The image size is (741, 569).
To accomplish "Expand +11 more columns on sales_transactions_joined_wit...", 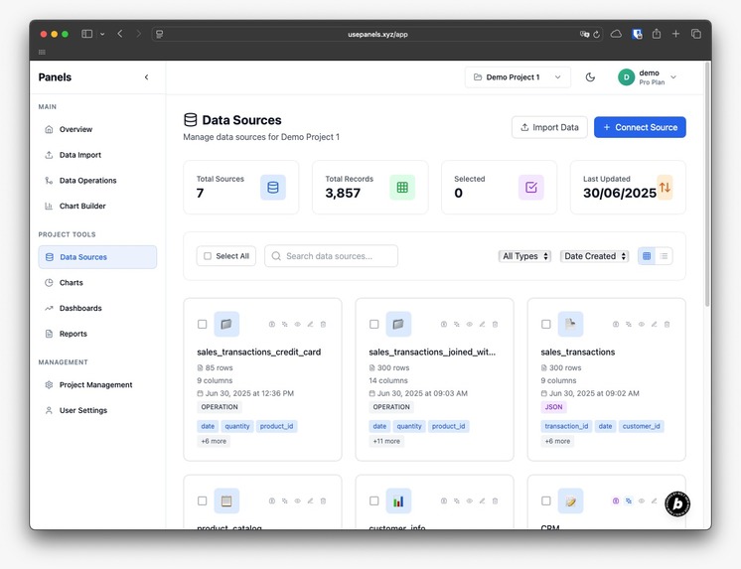I will click(386, 441).
